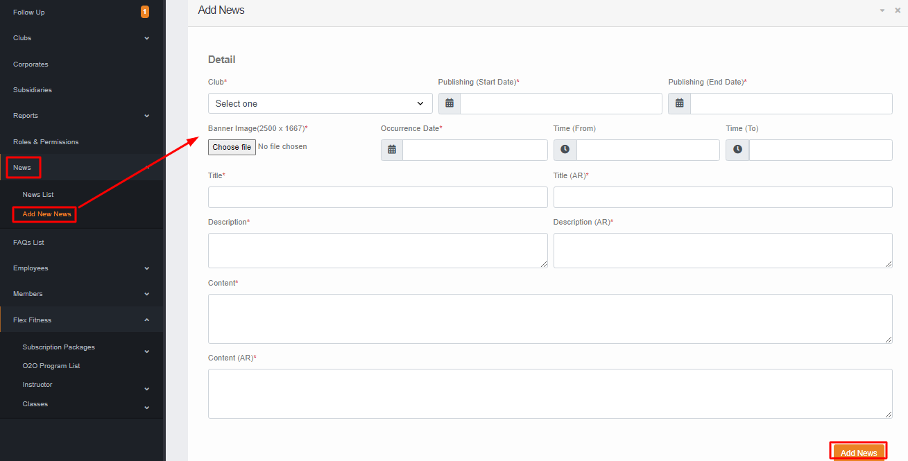Click clock icon for Time (To)
This screenshot has width=908, height=461.
(x=737, y=150)
